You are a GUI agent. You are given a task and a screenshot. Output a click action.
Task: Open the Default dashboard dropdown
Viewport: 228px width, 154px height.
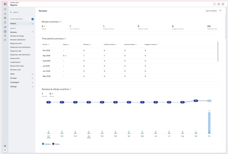pyautogui.click(x=22, y=23)
